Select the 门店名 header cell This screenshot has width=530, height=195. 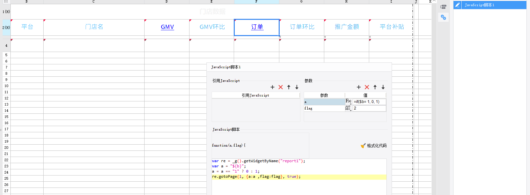tap(94, 27)
